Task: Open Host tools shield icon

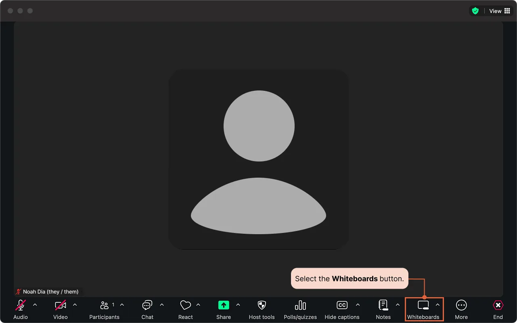Action: 262,306
